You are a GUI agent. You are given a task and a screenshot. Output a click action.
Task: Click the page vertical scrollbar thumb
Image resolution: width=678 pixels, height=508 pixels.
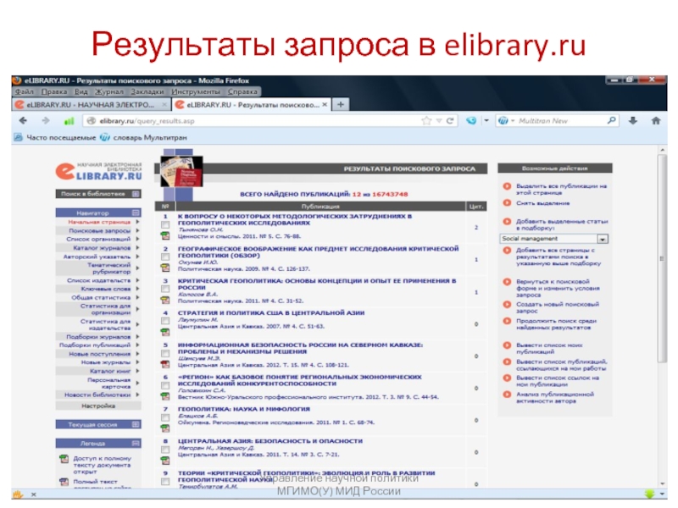(x=662, y=259)
